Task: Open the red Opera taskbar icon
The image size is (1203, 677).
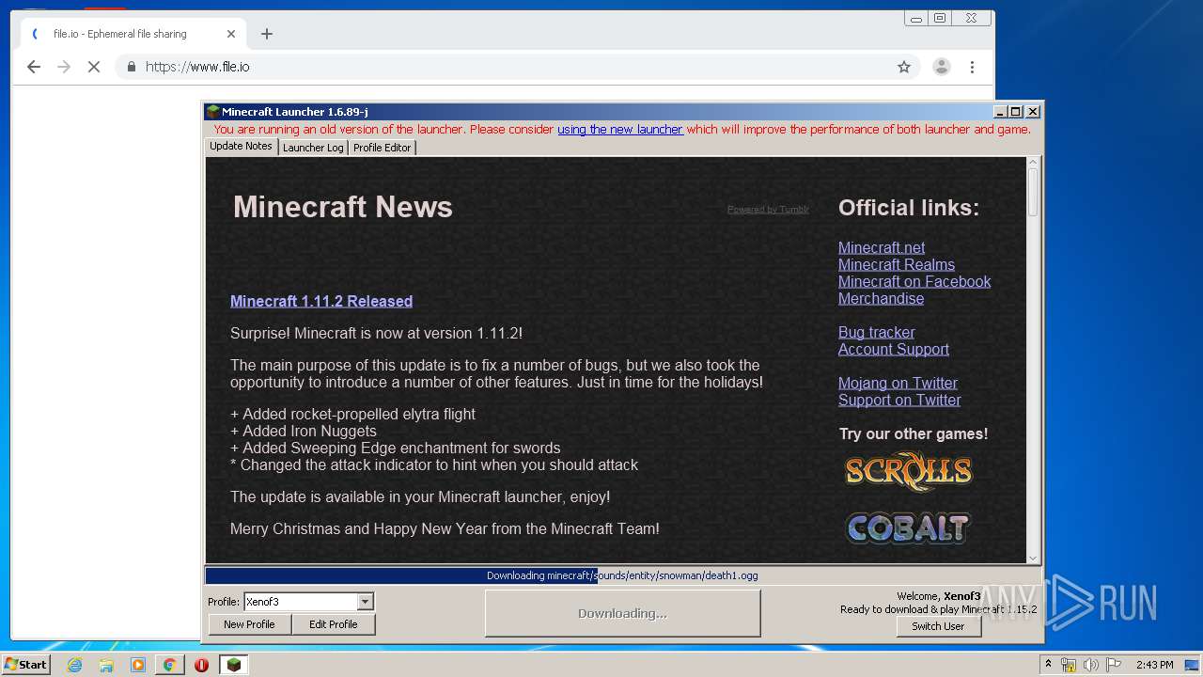Action: [x=201, y=665]
